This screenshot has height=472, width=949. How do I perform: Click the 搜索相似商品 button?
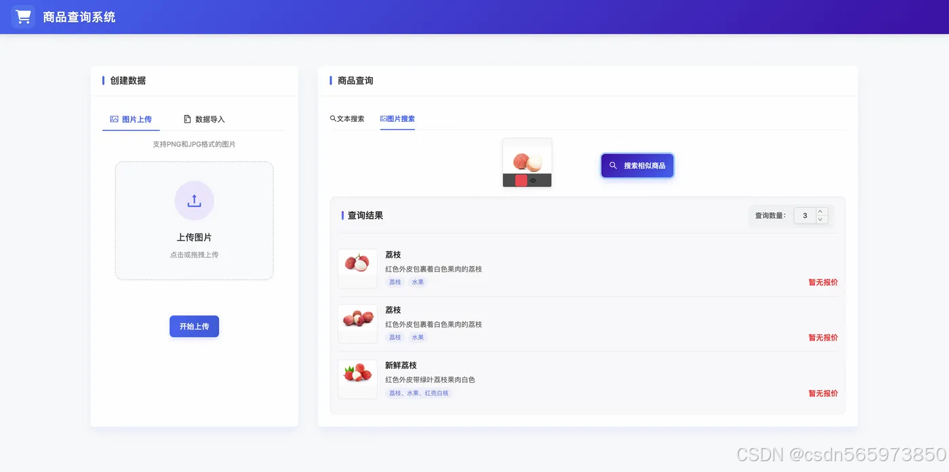click(x=637, y=165)
